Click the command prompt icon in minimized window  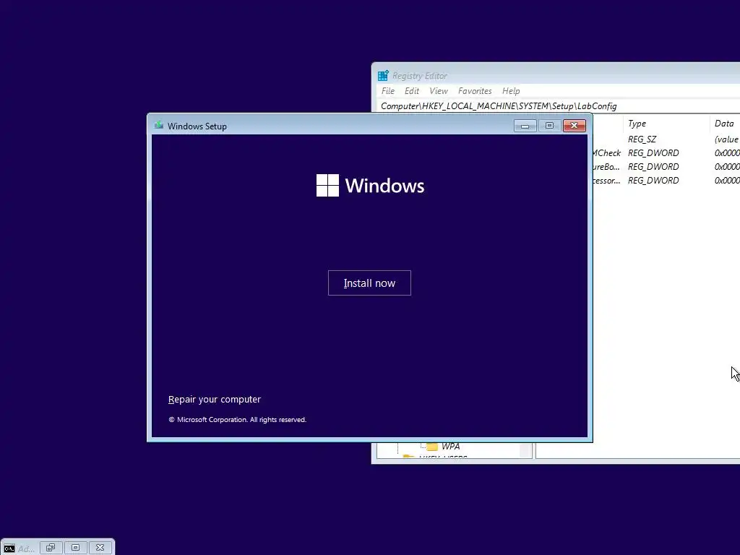click(x=9, y=548)
